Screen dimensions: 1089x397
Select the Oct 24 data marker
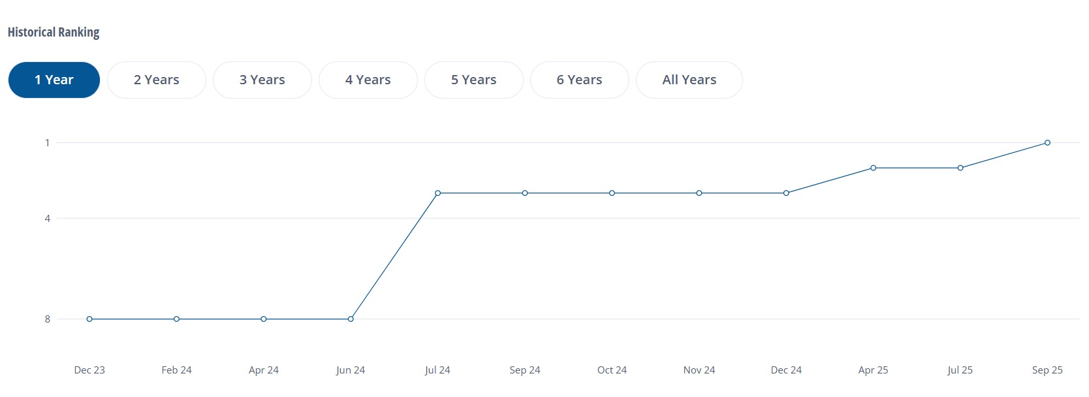(x=612, y=193)
